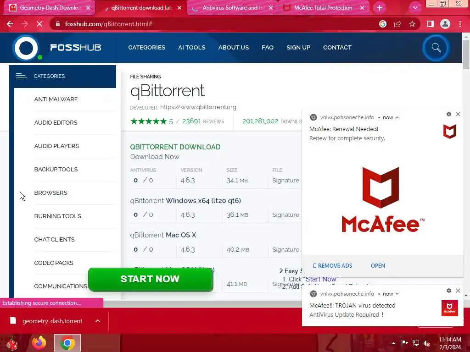The width and height of the screenshot is (470, 352).
Task: Dismiss the McAfee Renewal Needed notification
Action: (x=458, y=114)
